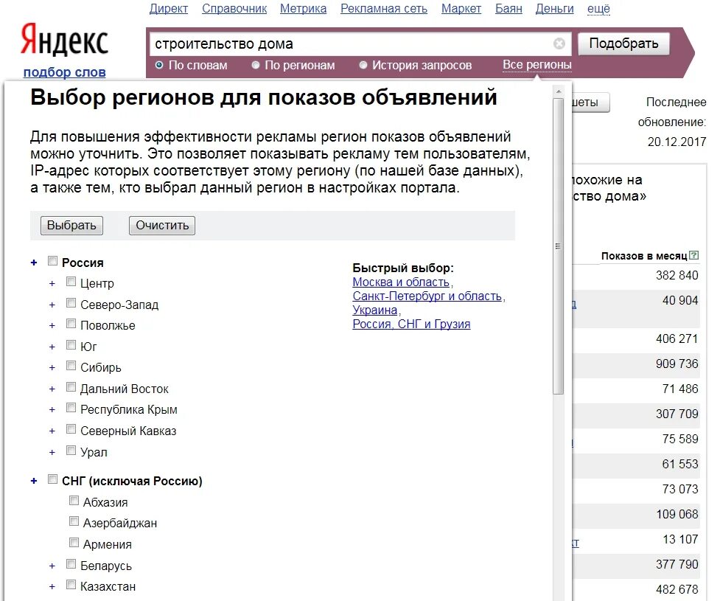Quick-select Украина
The image size is (720, 601).
374,310
